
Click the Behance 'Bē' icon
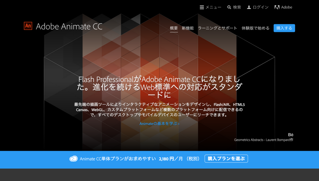[x=291, y=135]
